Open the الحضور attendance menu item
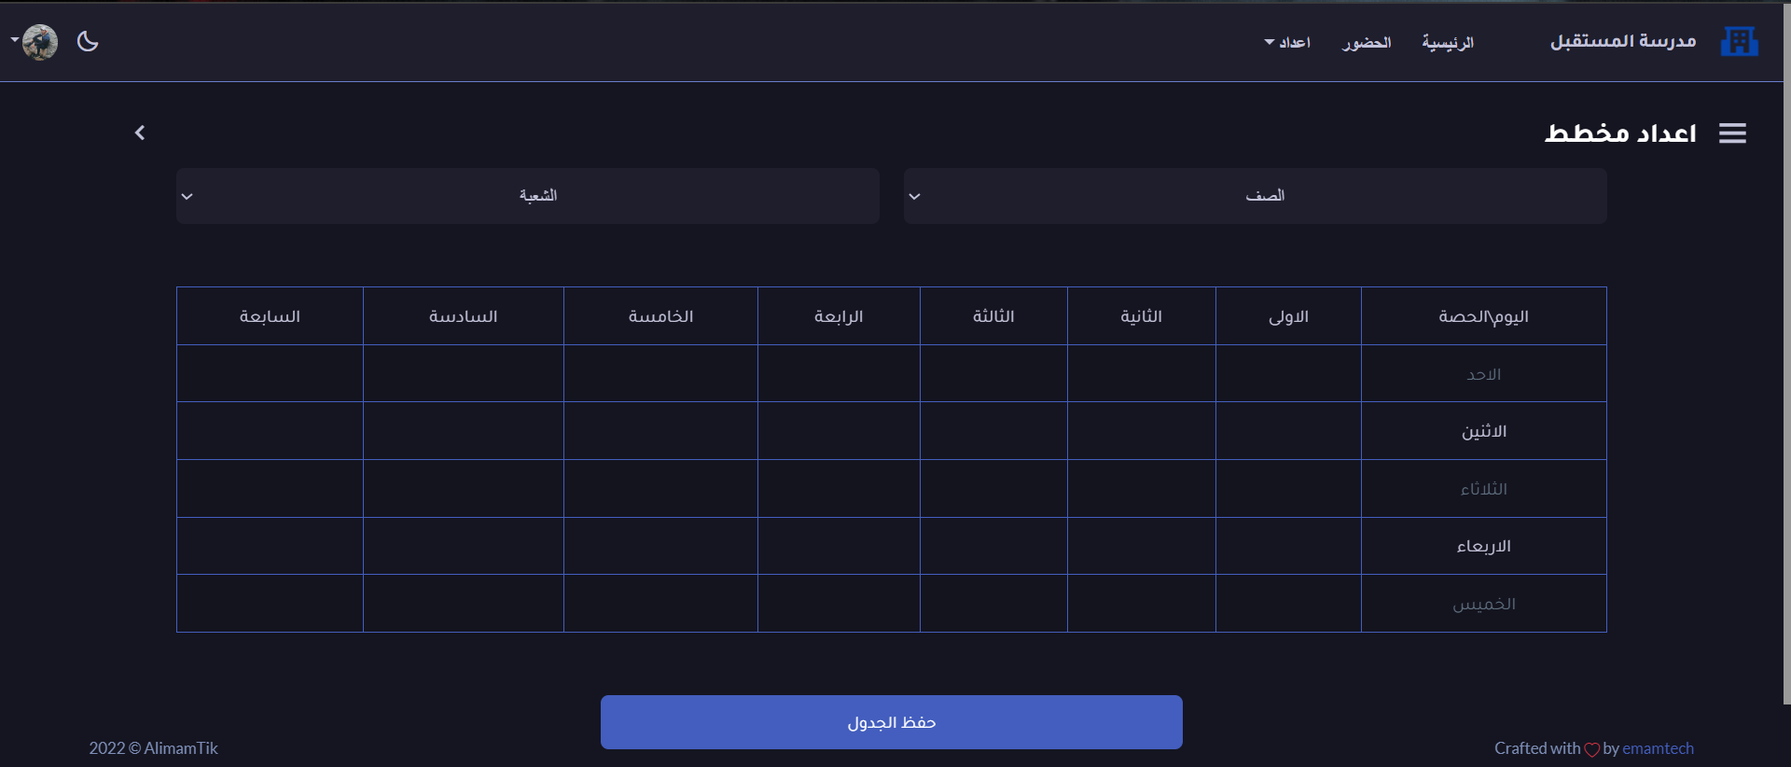The width and height of the screenshot is (1791, 767). click(x=1366, y=43)
